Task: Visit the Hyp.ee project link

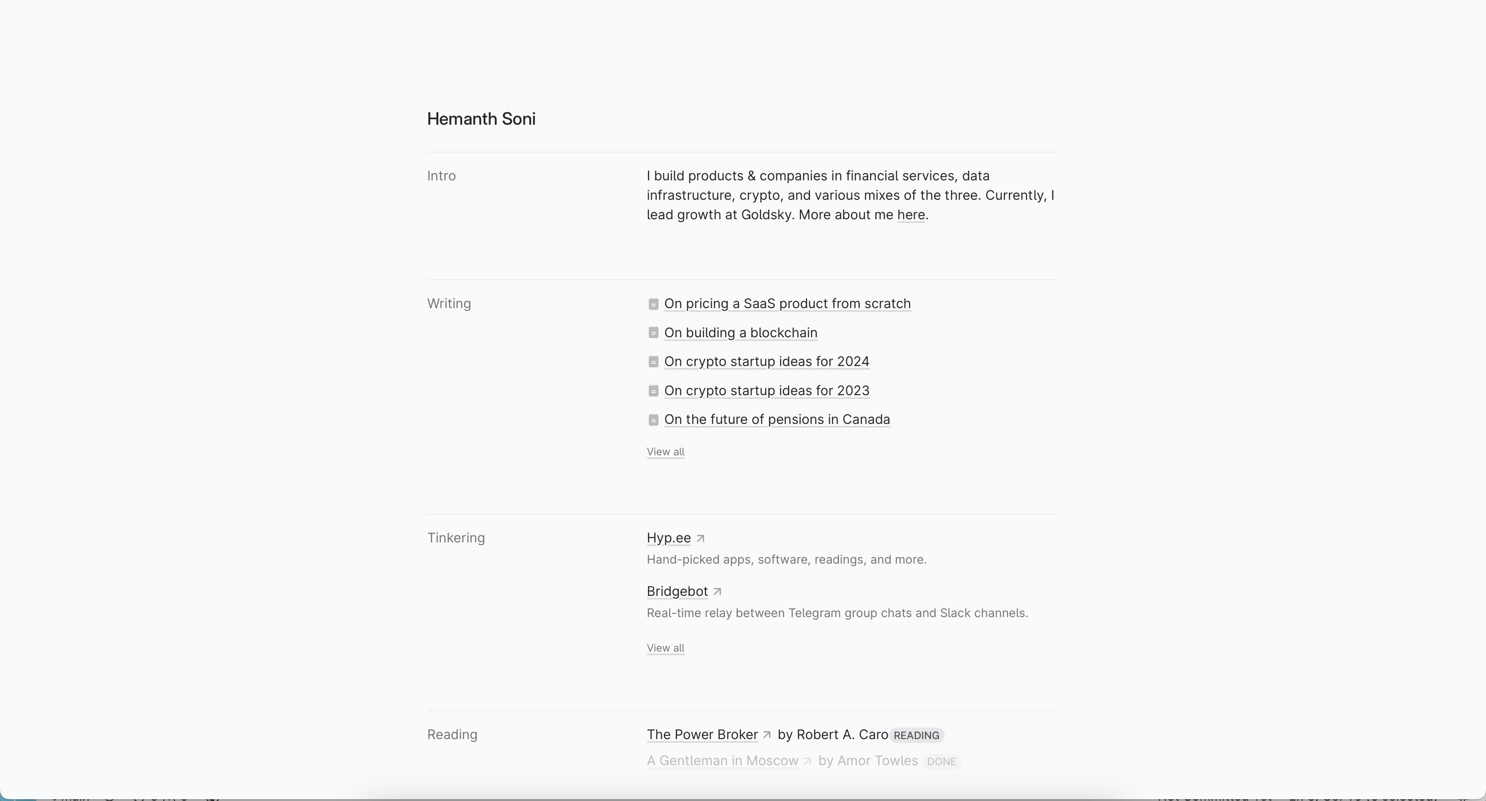Action: click(x=669, y=538)
